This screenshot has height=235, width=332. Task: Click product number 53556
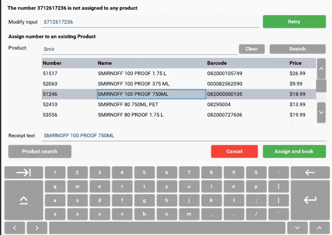50,115
